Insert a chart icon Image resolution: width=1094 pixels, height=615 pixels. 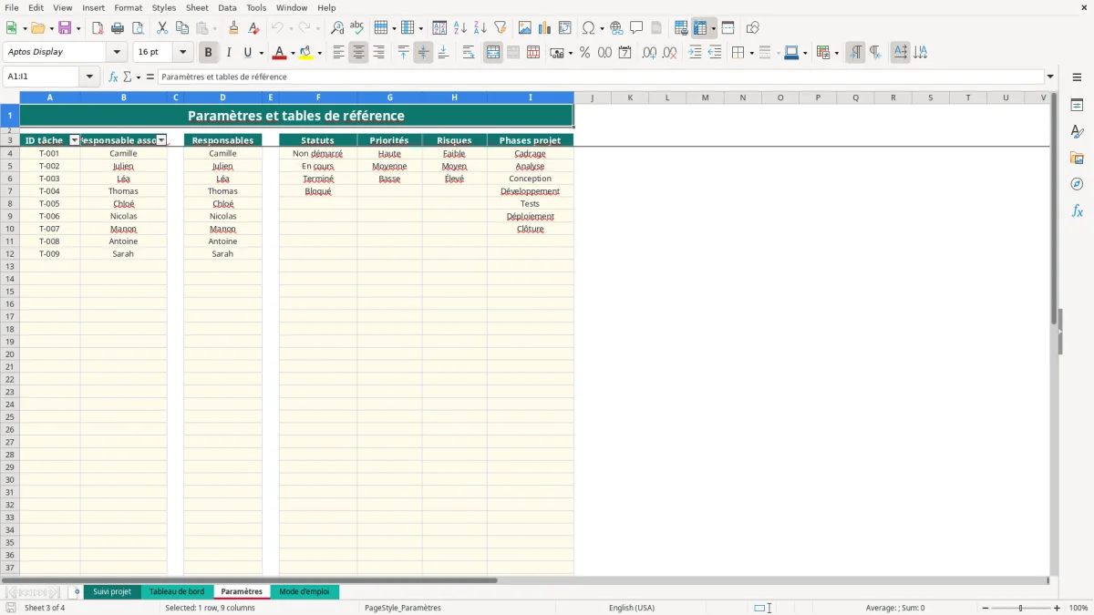pos(545,28)
